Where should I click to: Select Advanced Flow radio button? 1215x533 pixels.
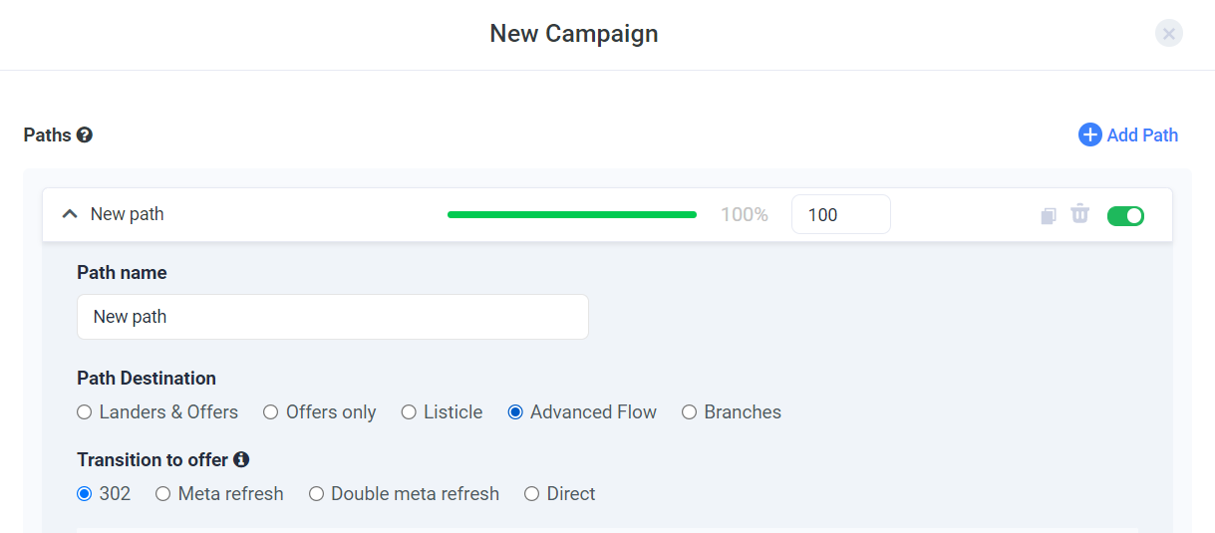pyautogui.click(x=515, y=412)
